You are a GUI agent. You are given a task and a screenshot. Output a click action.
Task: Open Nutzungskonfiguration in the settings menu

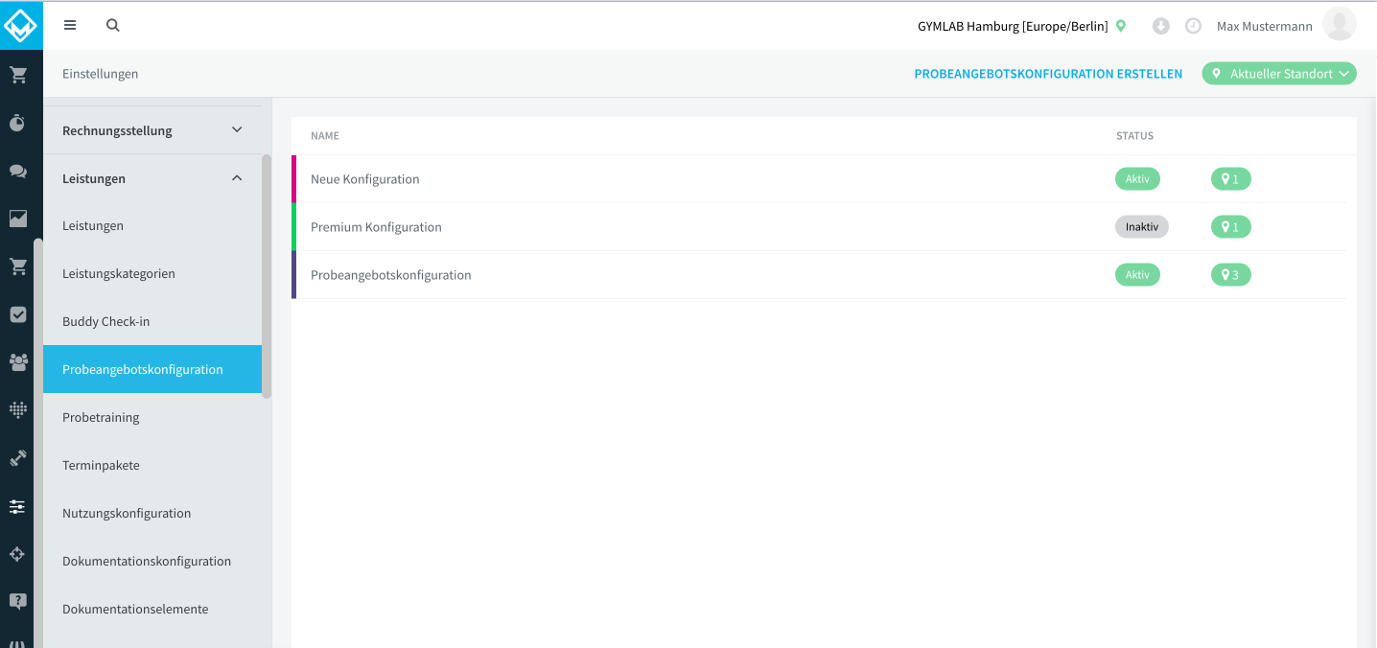(x=152, y=514)
